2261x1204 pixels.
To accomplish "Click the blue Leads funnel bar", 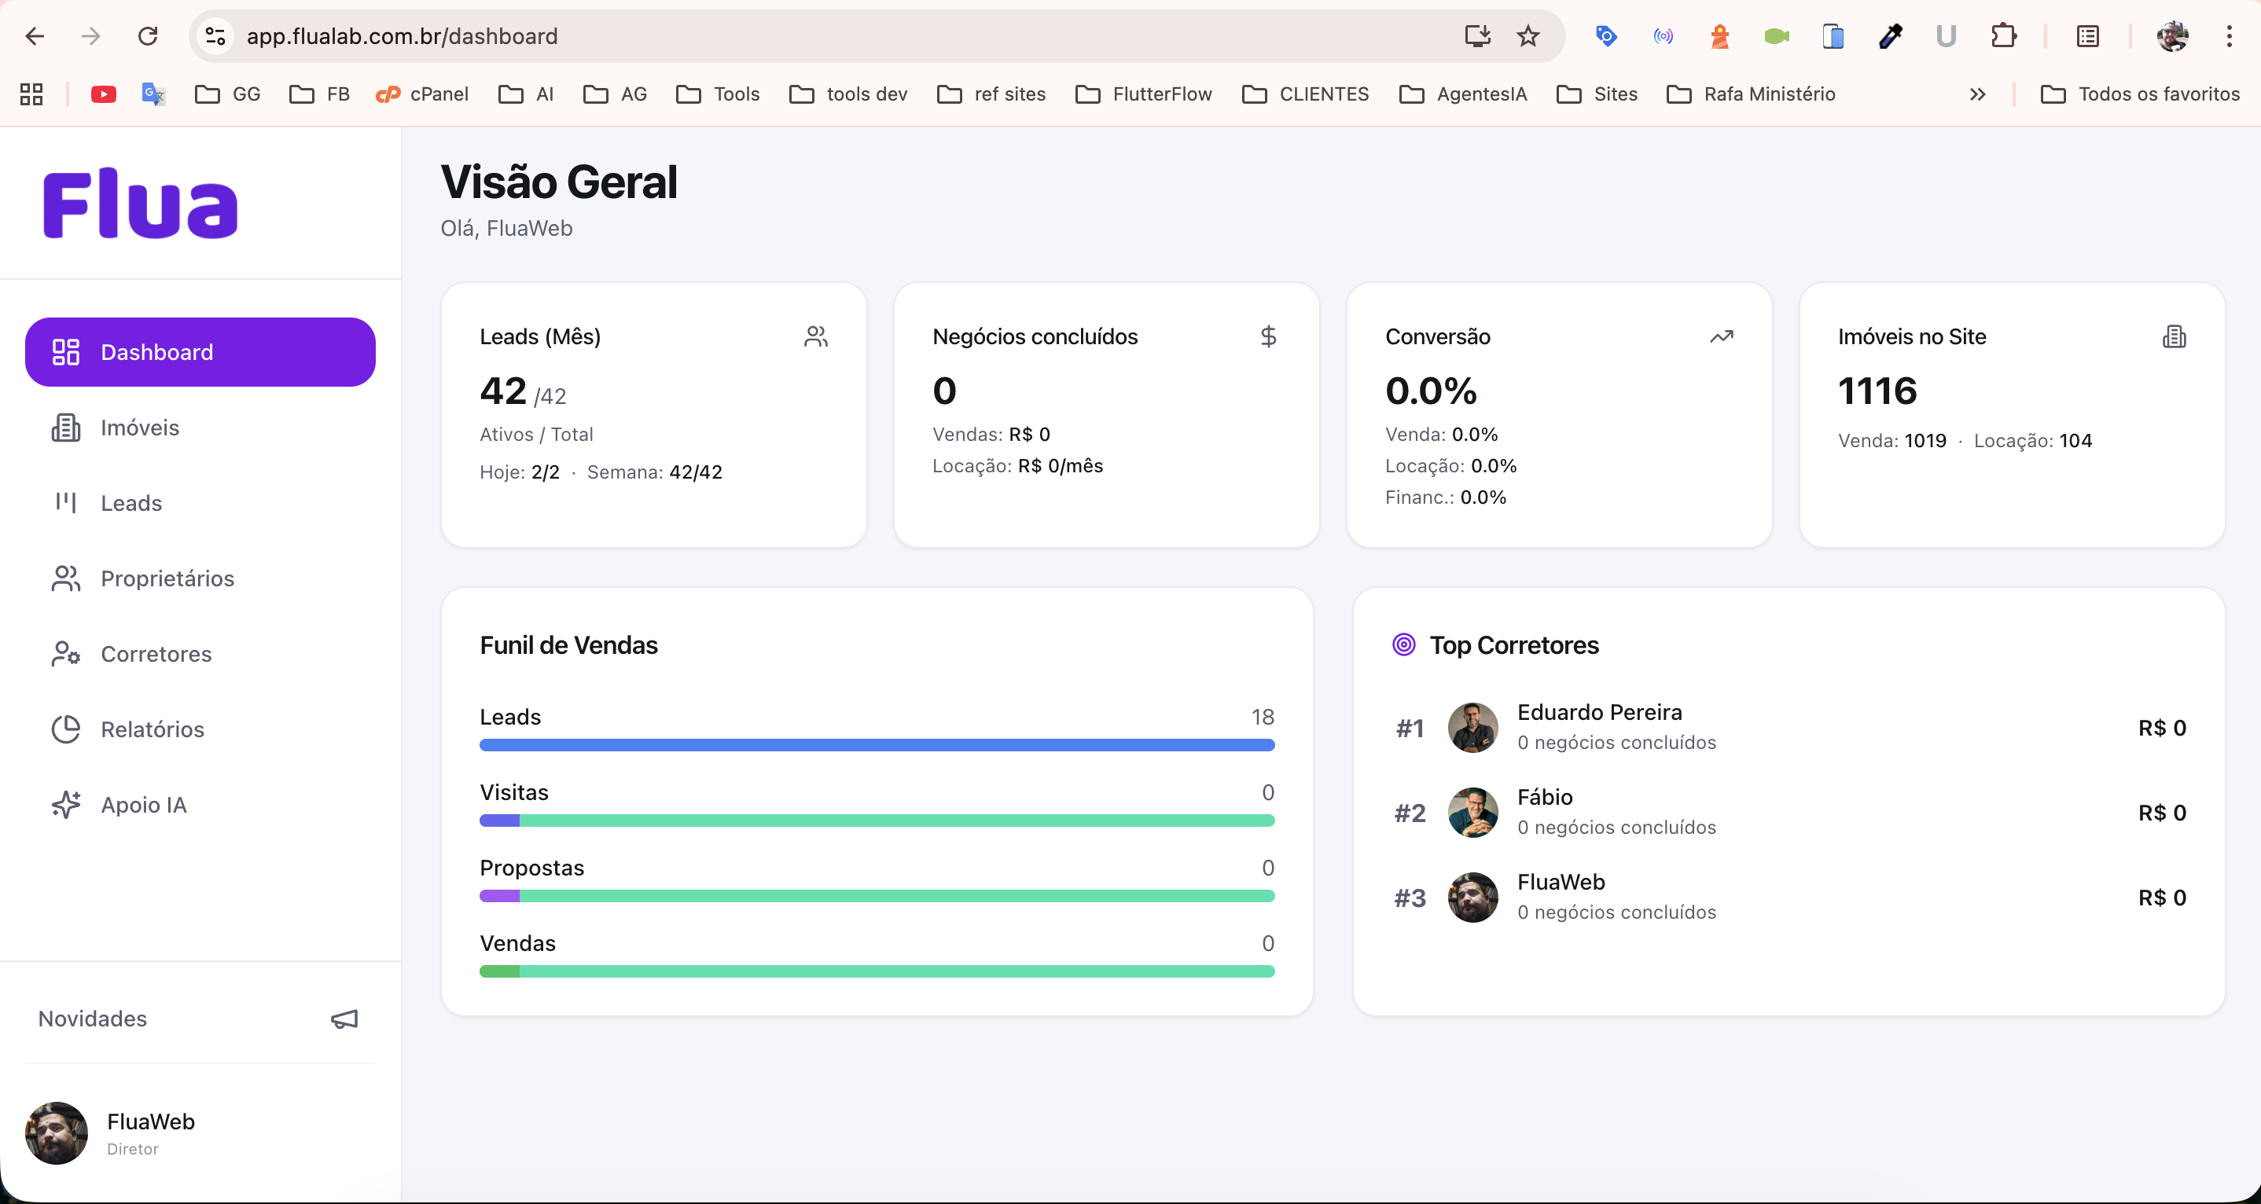I will (876, 745).
